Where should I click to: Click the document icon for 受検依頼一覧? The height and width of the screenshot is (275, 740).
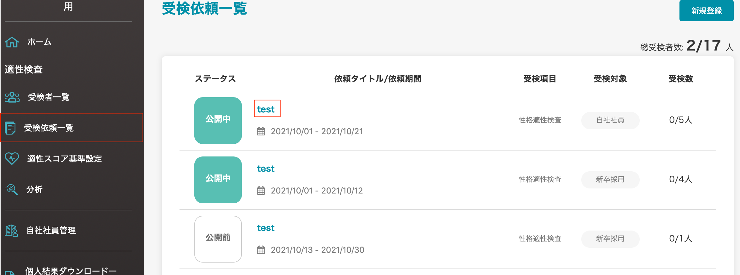(x=10, y=128)
